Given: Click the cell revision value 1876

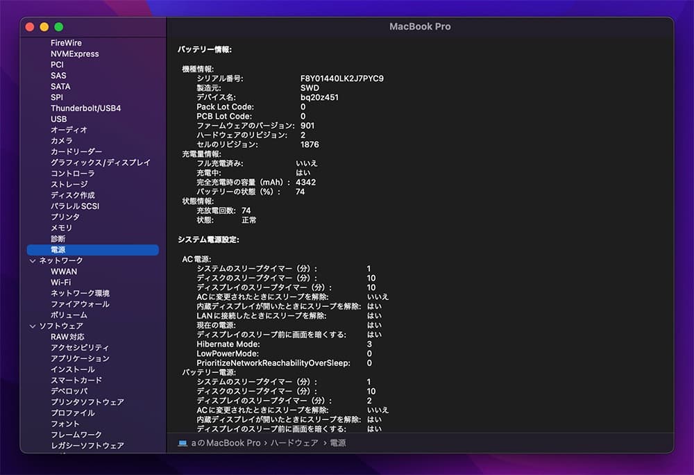Looking at the screenshot, I should pos(310,144).
